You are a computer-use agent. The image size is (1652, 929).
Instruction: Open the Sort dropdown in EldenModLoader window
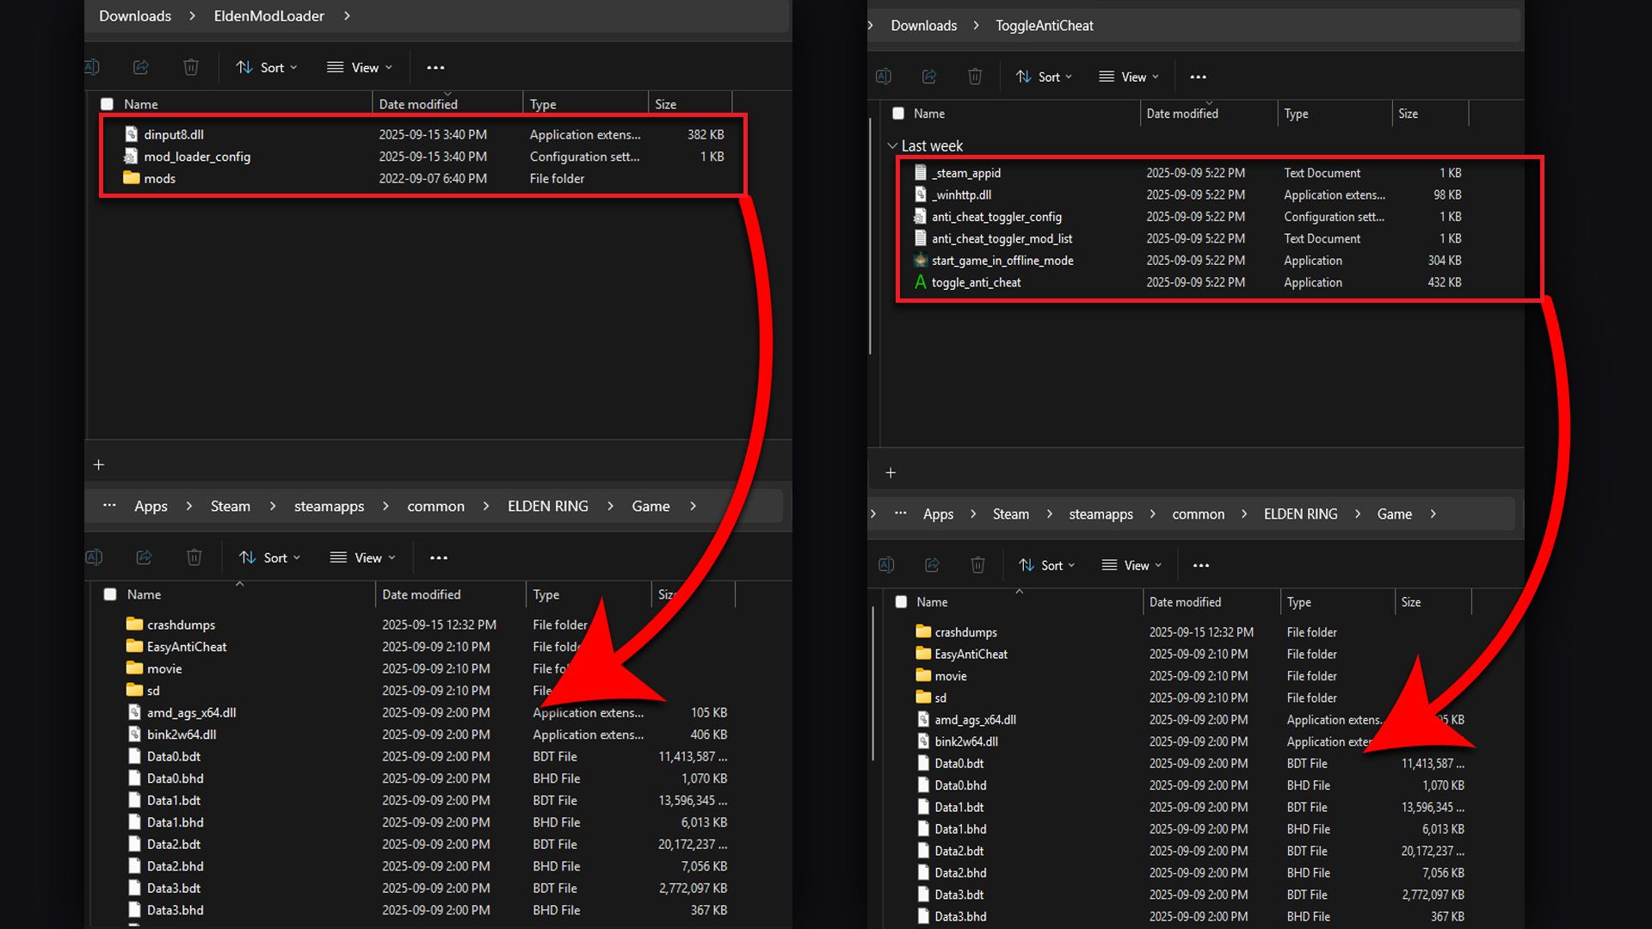point(267,67)
